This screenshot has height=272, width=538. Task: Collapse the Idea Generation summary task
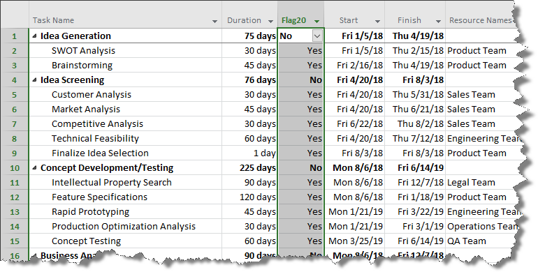pyautogui.click(x=35, y=36)
